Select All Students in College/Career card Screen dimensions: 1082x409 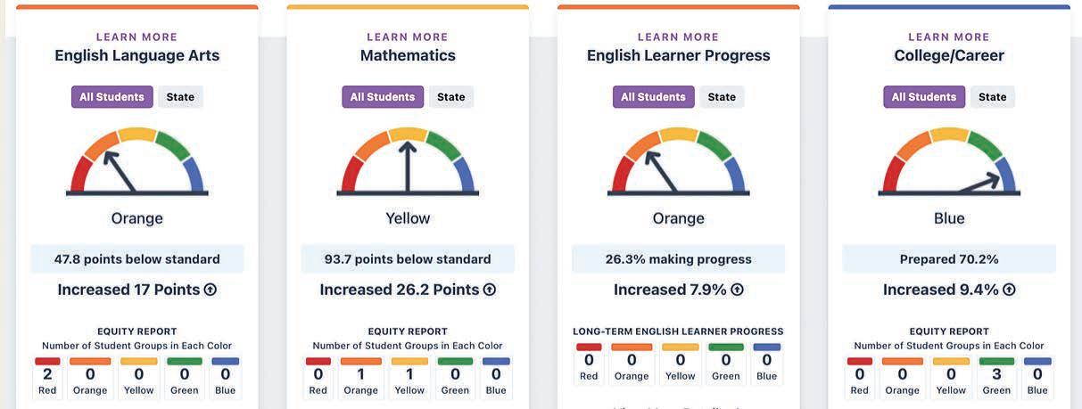(924, 97)
